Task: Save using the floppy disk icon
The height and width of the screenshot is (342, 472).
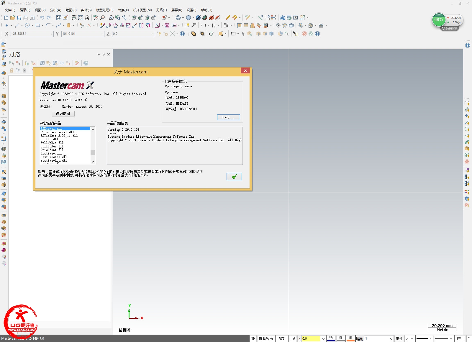Action: coord(19,18)
